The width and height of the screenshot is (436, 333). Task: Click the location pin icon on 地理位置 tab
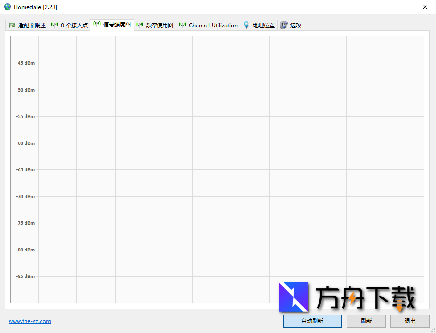[246, 25]
